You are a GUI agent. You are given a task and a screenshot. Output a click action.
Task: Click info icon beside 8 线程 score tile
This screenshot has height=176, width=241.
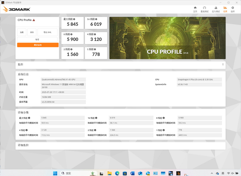(x=72, y=34)
